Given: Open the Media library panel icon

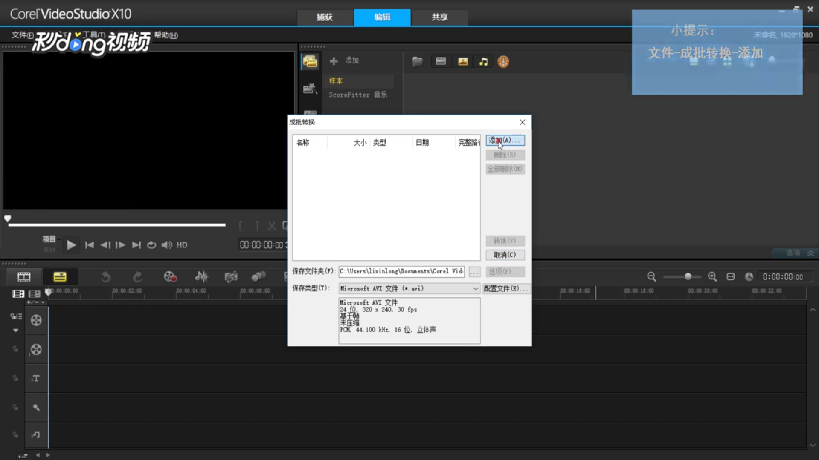Looking at the screenshot, I should pos(310,62).
